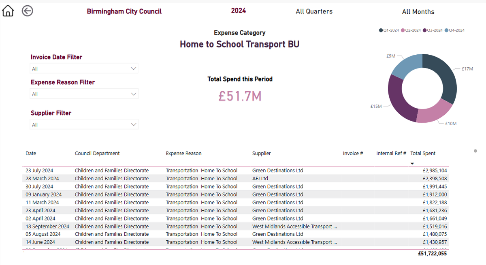
Task: Click the £1,661,049 amount cell
Action: pyautogui.click(x=435, y=219)
